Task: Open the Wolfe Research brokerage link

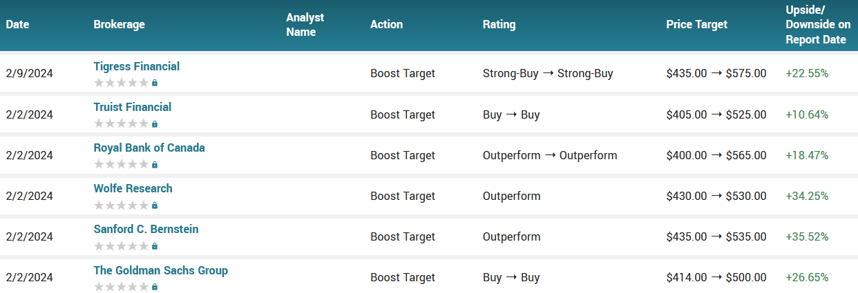Action: 133,189
